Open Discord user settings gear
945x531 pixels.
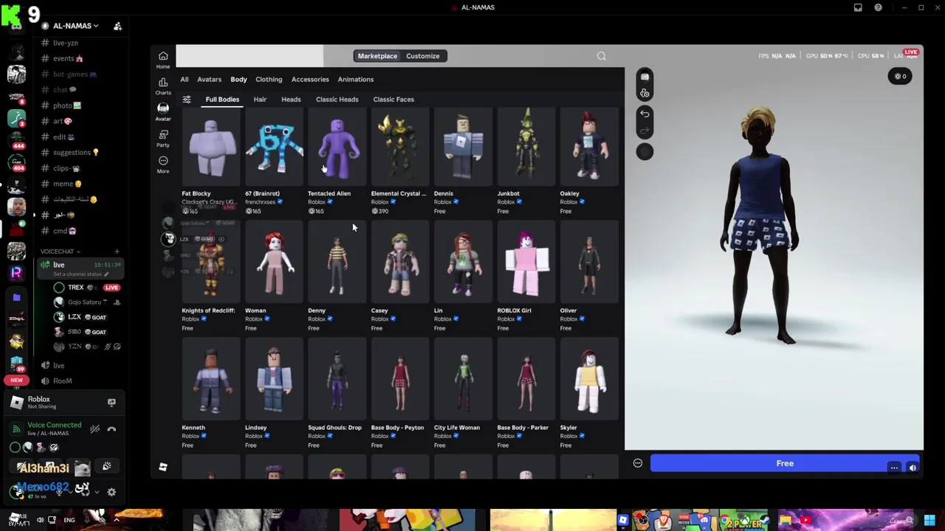pyautogui.click(x=111, y=492)
